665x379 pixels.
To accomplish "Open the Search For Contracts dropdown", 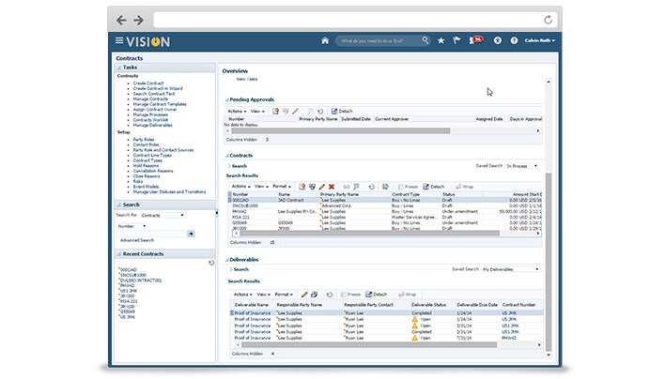I will pyautogui.click(x=161, y=215).
